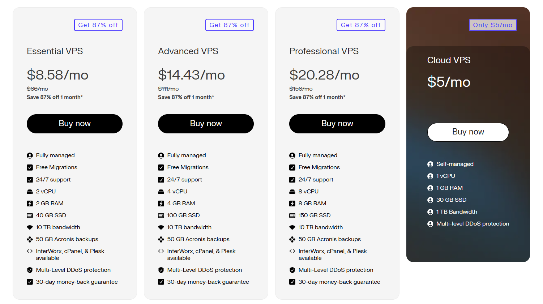Viewport: 543px width, 304px height.
Task: Click 24/7 support checkmark in Advanced VPS
Action: pyautogui.click(x=161, y=180)
